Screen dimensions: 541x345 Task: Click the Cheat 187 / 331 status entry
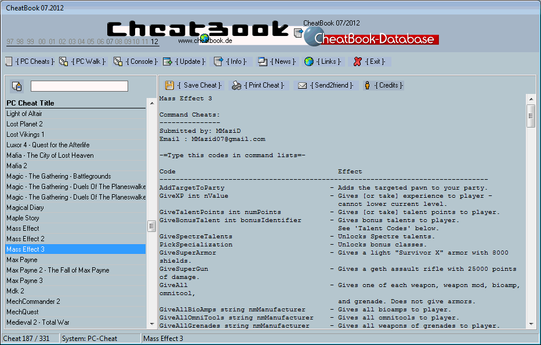click(x=30, y=339)
